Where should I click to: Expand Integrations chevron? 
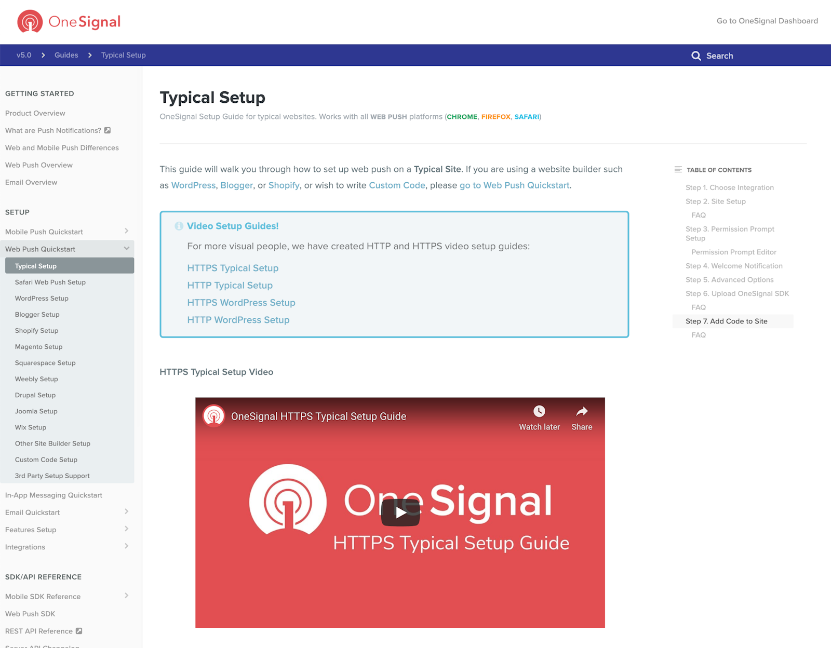pos(126,546)
